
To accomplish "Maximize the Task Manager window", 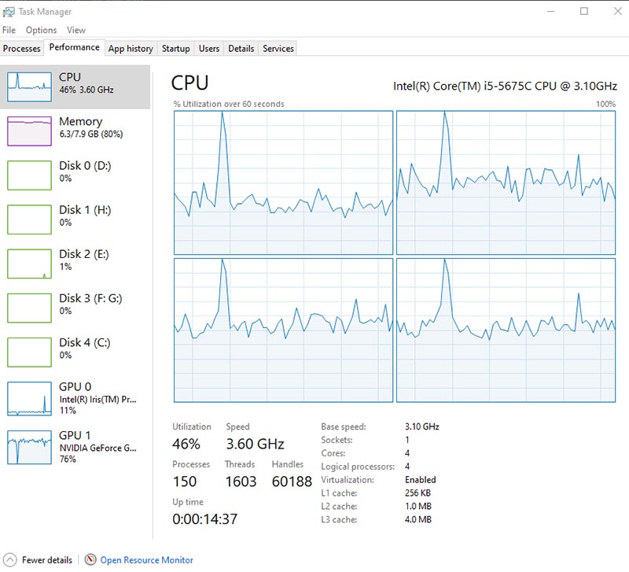I will [584, 11].
